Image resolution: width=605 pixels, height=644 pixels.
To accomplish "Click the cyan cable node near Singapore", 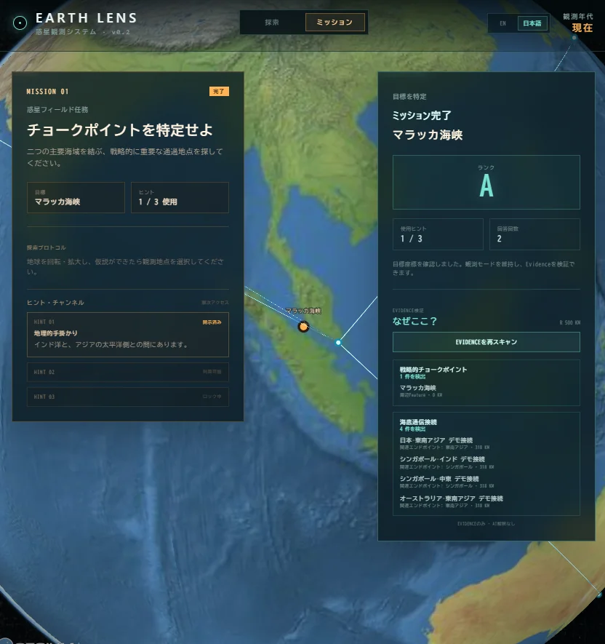I will (x=338, y=343).
